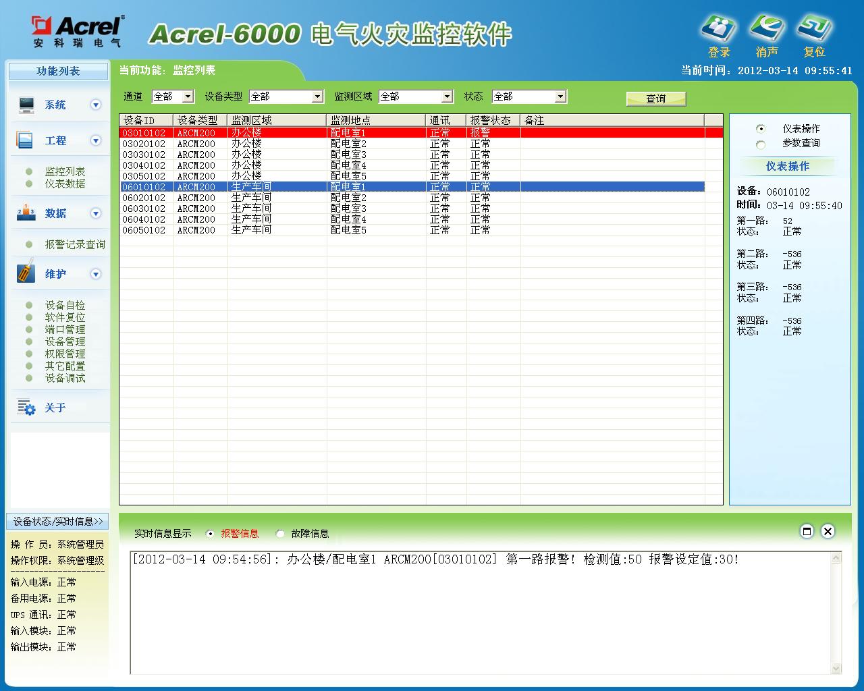Open the 设备类型 device type dropdown

(317, 97)
